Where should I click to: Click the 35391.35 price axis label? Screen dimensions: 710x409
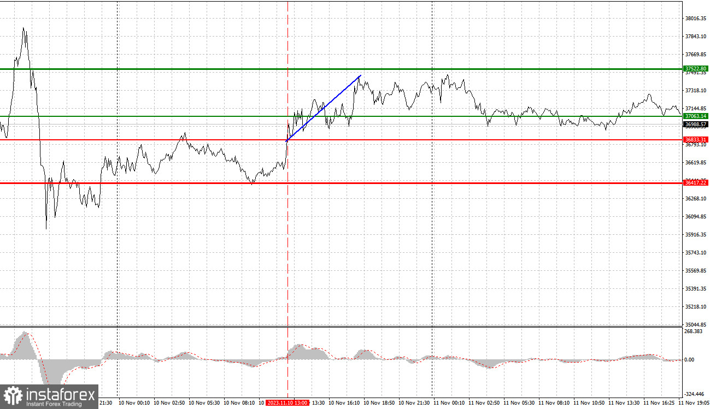click(x=696, y=289)
